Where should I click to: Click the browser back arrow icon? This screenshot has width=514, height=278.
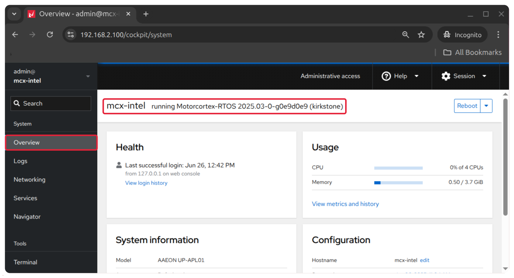(x=15, y=35)
